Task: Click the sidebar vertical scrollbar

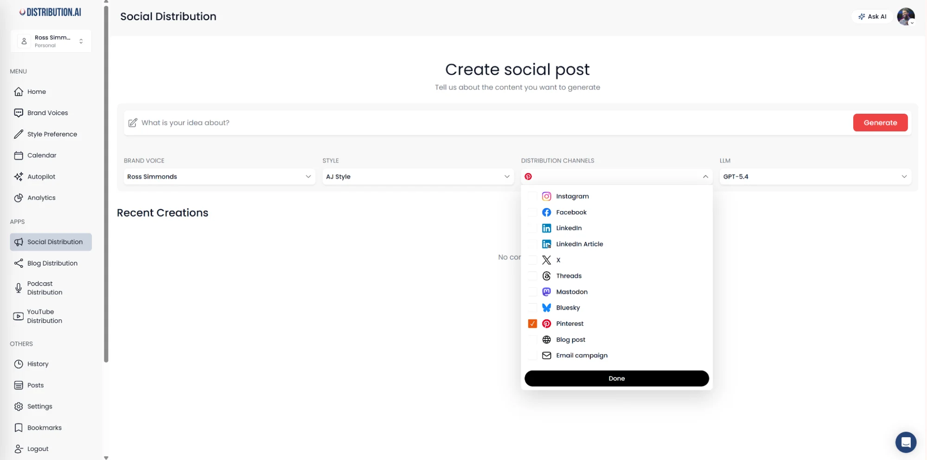Action: (x=106, y=183)
